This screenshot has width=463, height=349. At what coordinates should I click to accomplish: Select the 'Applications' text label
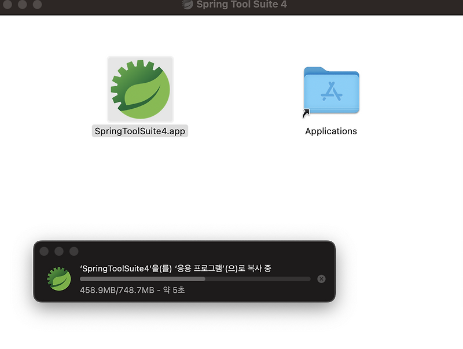(331, 131)
